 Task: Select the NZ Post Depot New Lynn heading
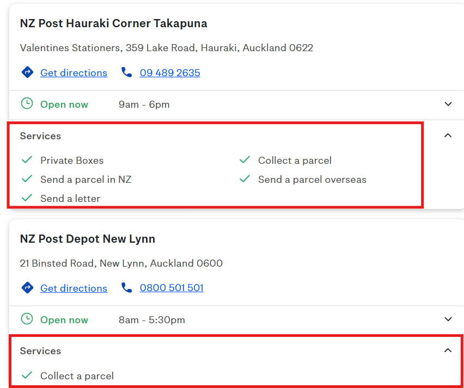[x=88, y=239]
